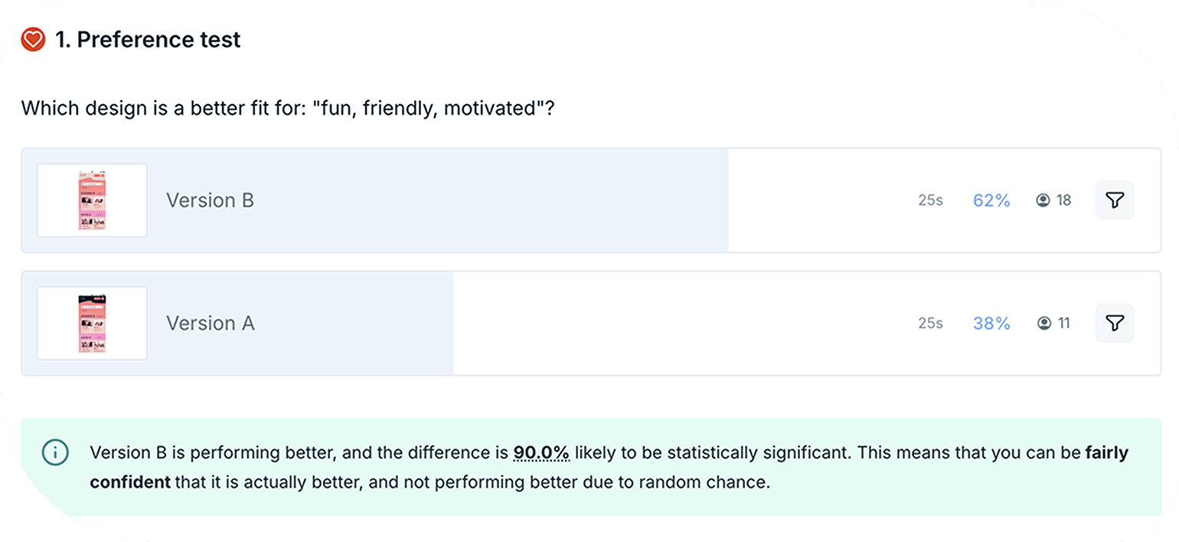Click the "fun, friendly, motivated" question text
1179x542 pixels.
(x=287, y=108)
